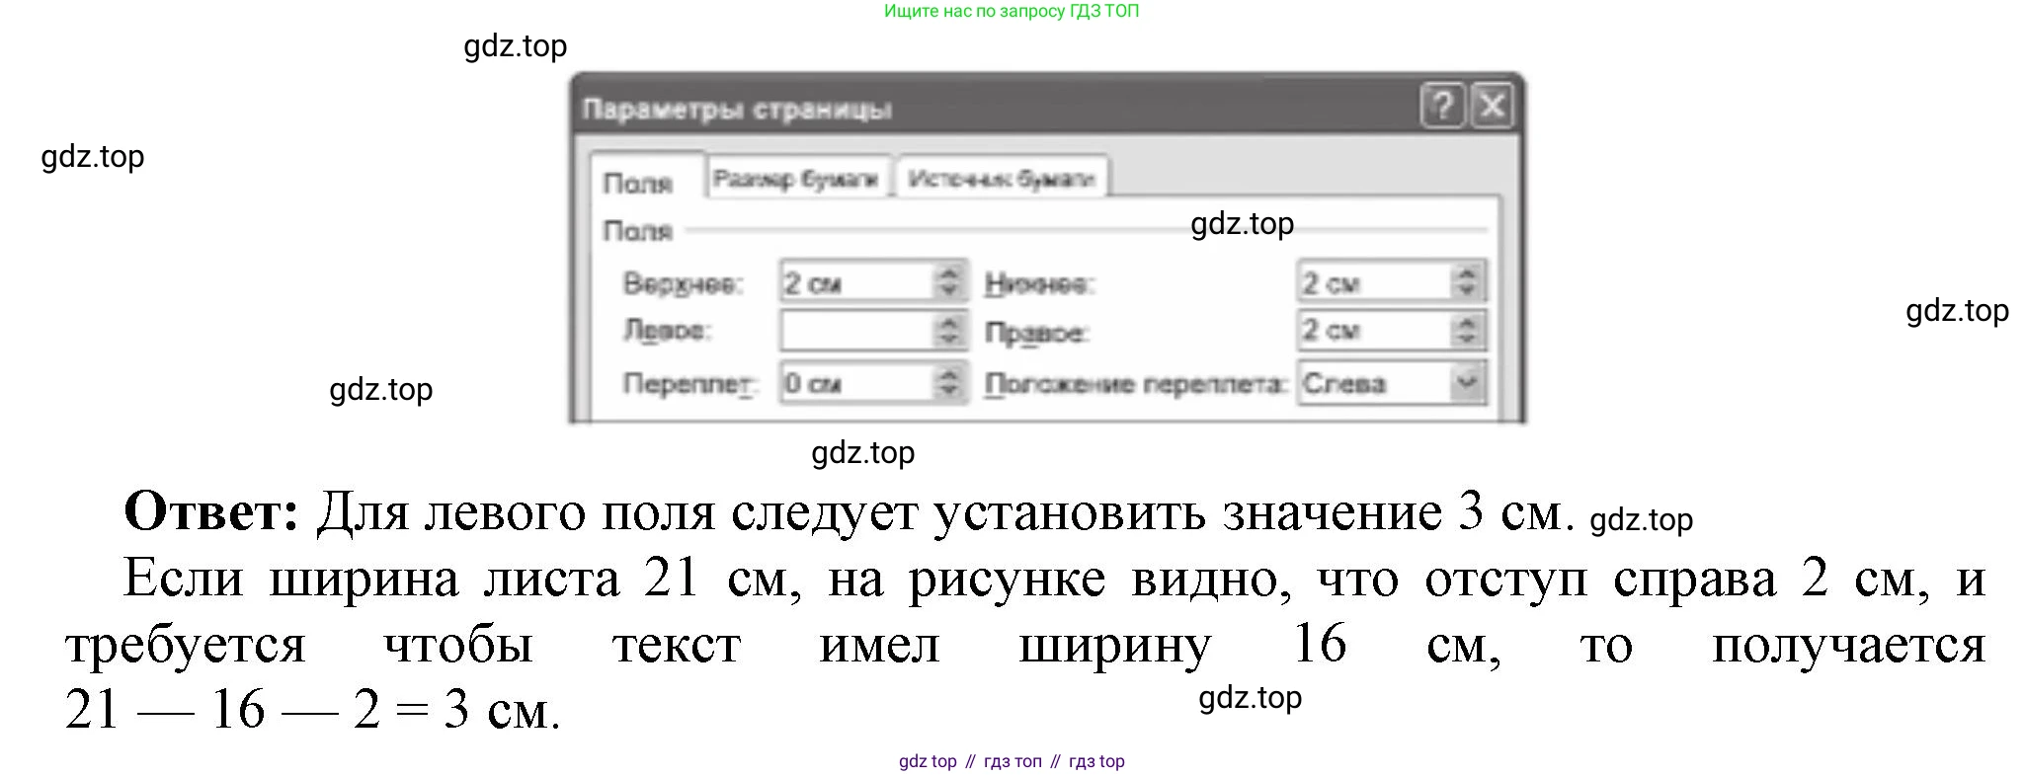Click the Правое margin input field
Viewport: 2025px width, 776px height.
(x=1374, y=331)
